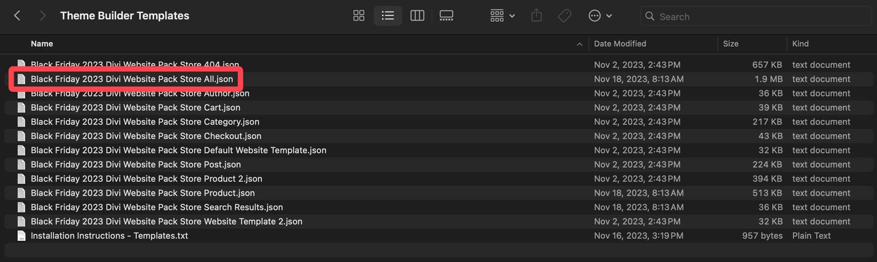Toggle the sort order chevron arrow
The image size is (877, 262).
579,44
